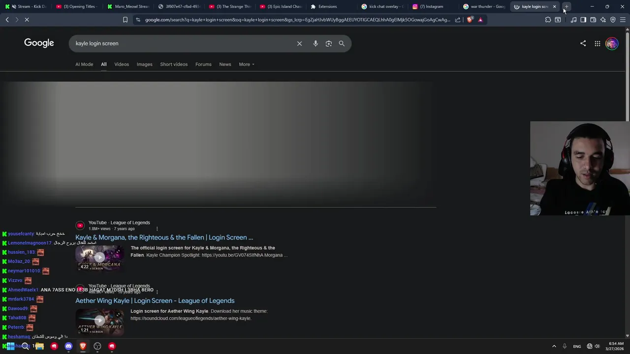Viewport: 630px width, 354px height.
Task: Click the Google logo
Action: 39,43
